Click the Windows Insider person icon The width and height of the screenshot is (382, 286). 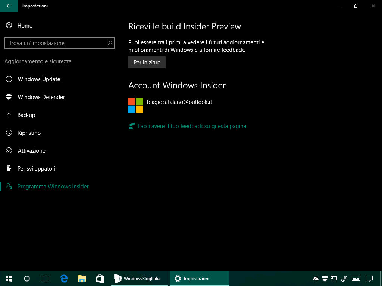coord(9,186)
